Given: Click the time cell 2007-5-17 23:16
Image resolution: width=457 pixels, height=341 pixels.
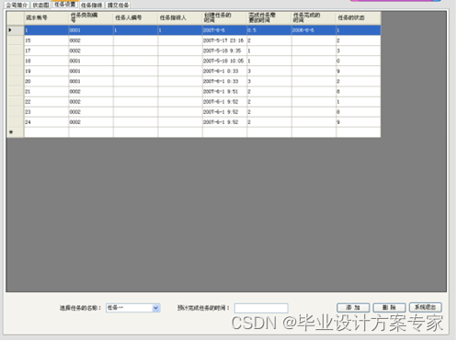Looking at the screenshot, I should coord(224,40).
